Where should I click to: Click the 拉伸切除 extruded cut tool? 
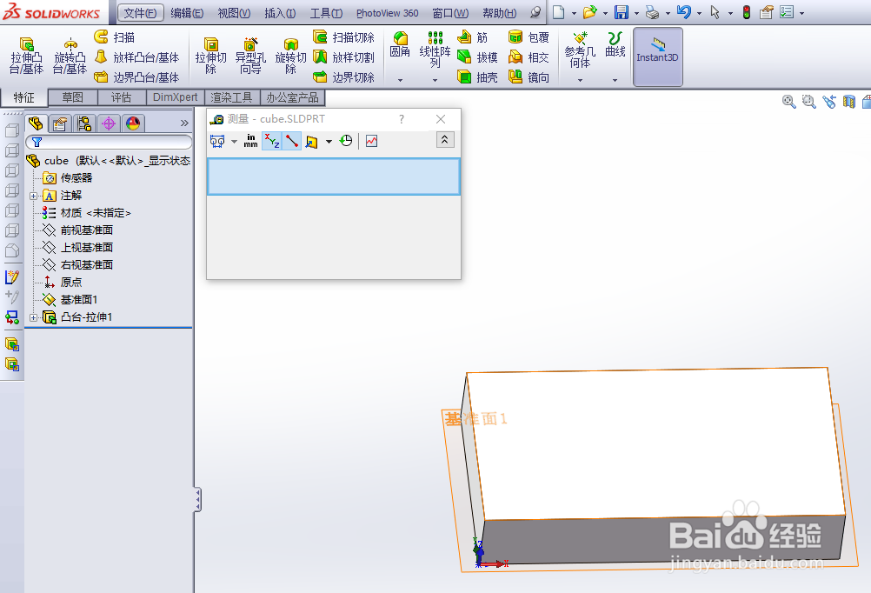(x=210, y=56)
